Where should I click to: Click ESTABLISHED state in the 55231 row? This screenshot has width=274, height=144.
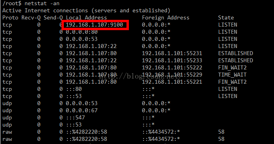[x=236, y=54]
